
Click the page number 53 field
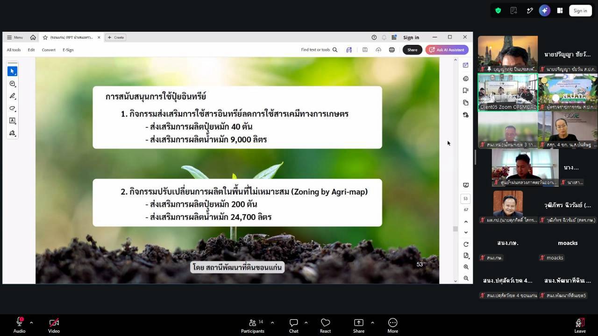tap(465, 199)
